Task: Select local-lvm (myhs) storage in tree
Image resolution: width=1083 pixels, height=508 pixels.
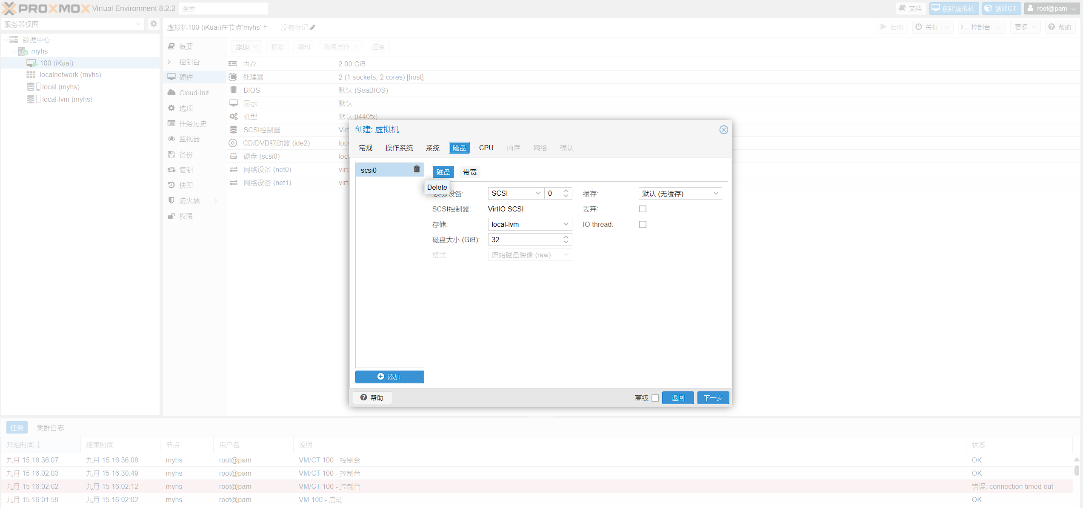Action: coord(67,99)
